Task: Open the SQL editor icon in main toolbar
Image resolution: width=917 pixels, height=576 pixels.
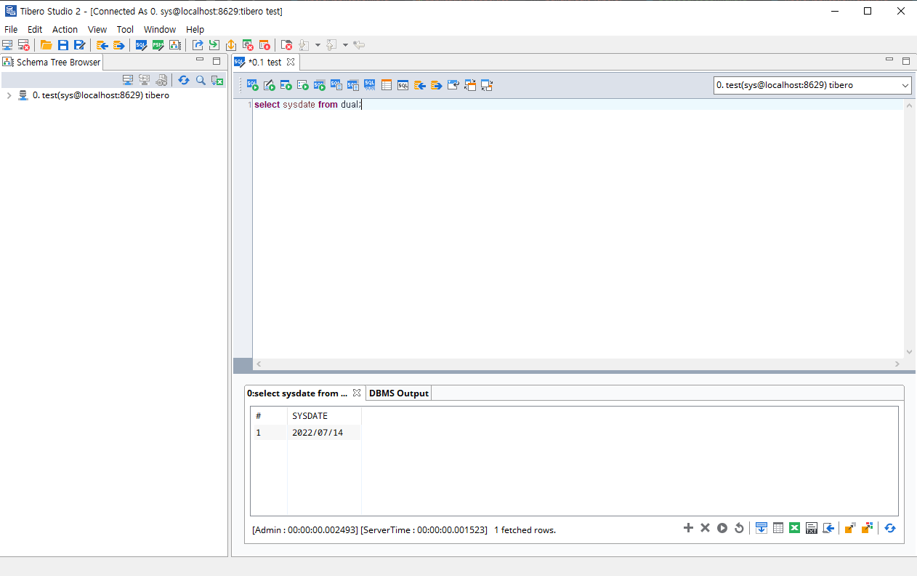Action: 142,45
